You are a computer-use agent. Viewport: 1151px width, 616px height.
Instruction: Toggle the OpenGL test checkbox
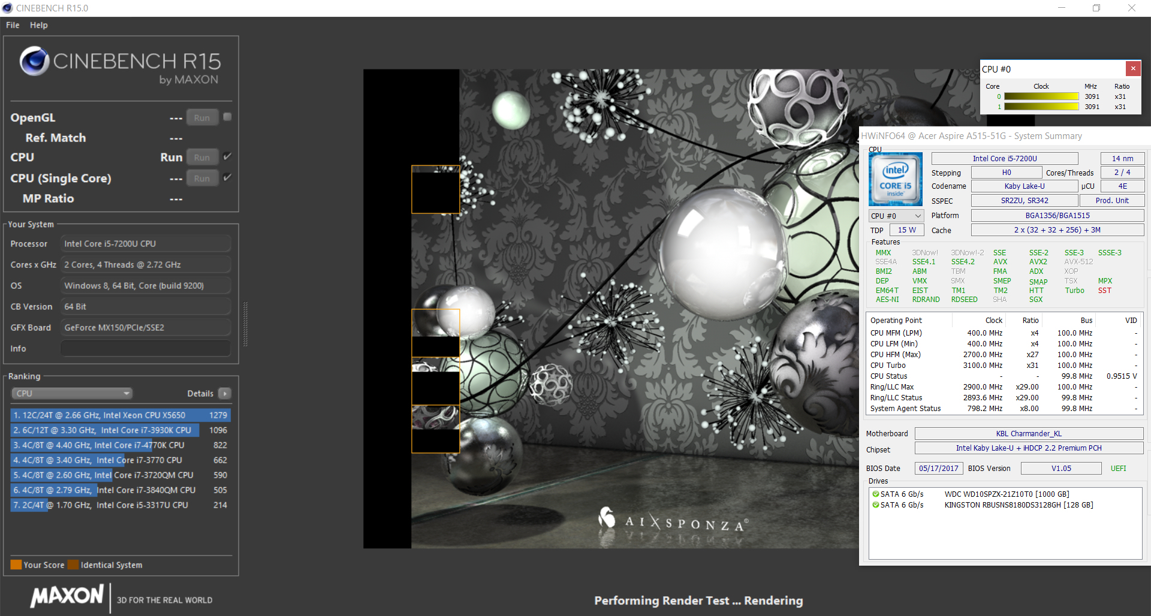point(227,117)
